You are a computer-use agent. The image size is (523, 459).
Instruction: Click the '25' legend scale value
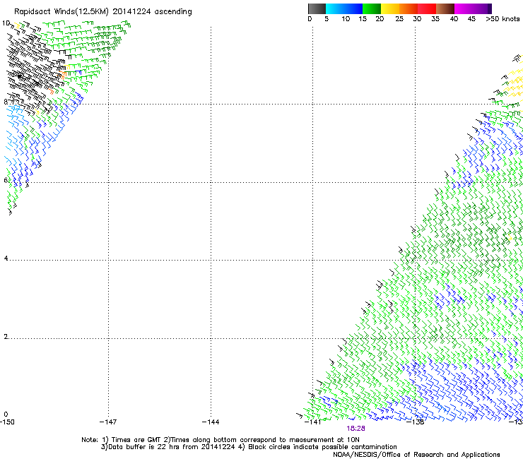coord(399,19)
